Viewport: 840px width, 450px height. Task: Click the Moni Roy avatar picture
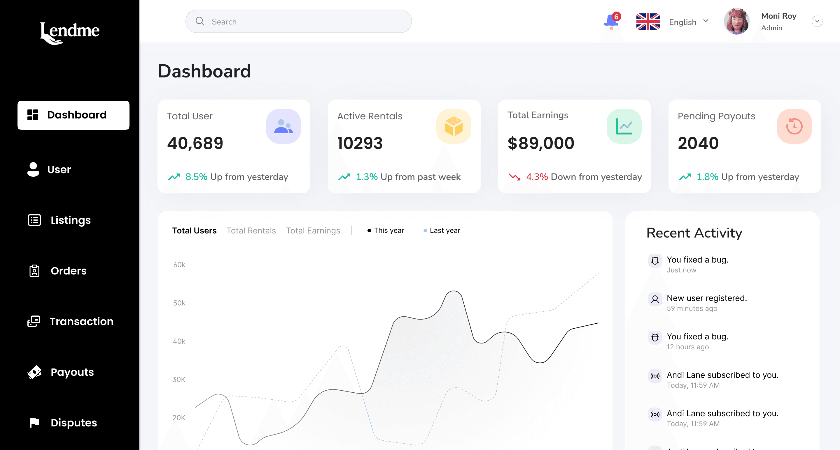click(x=736, y=22)
